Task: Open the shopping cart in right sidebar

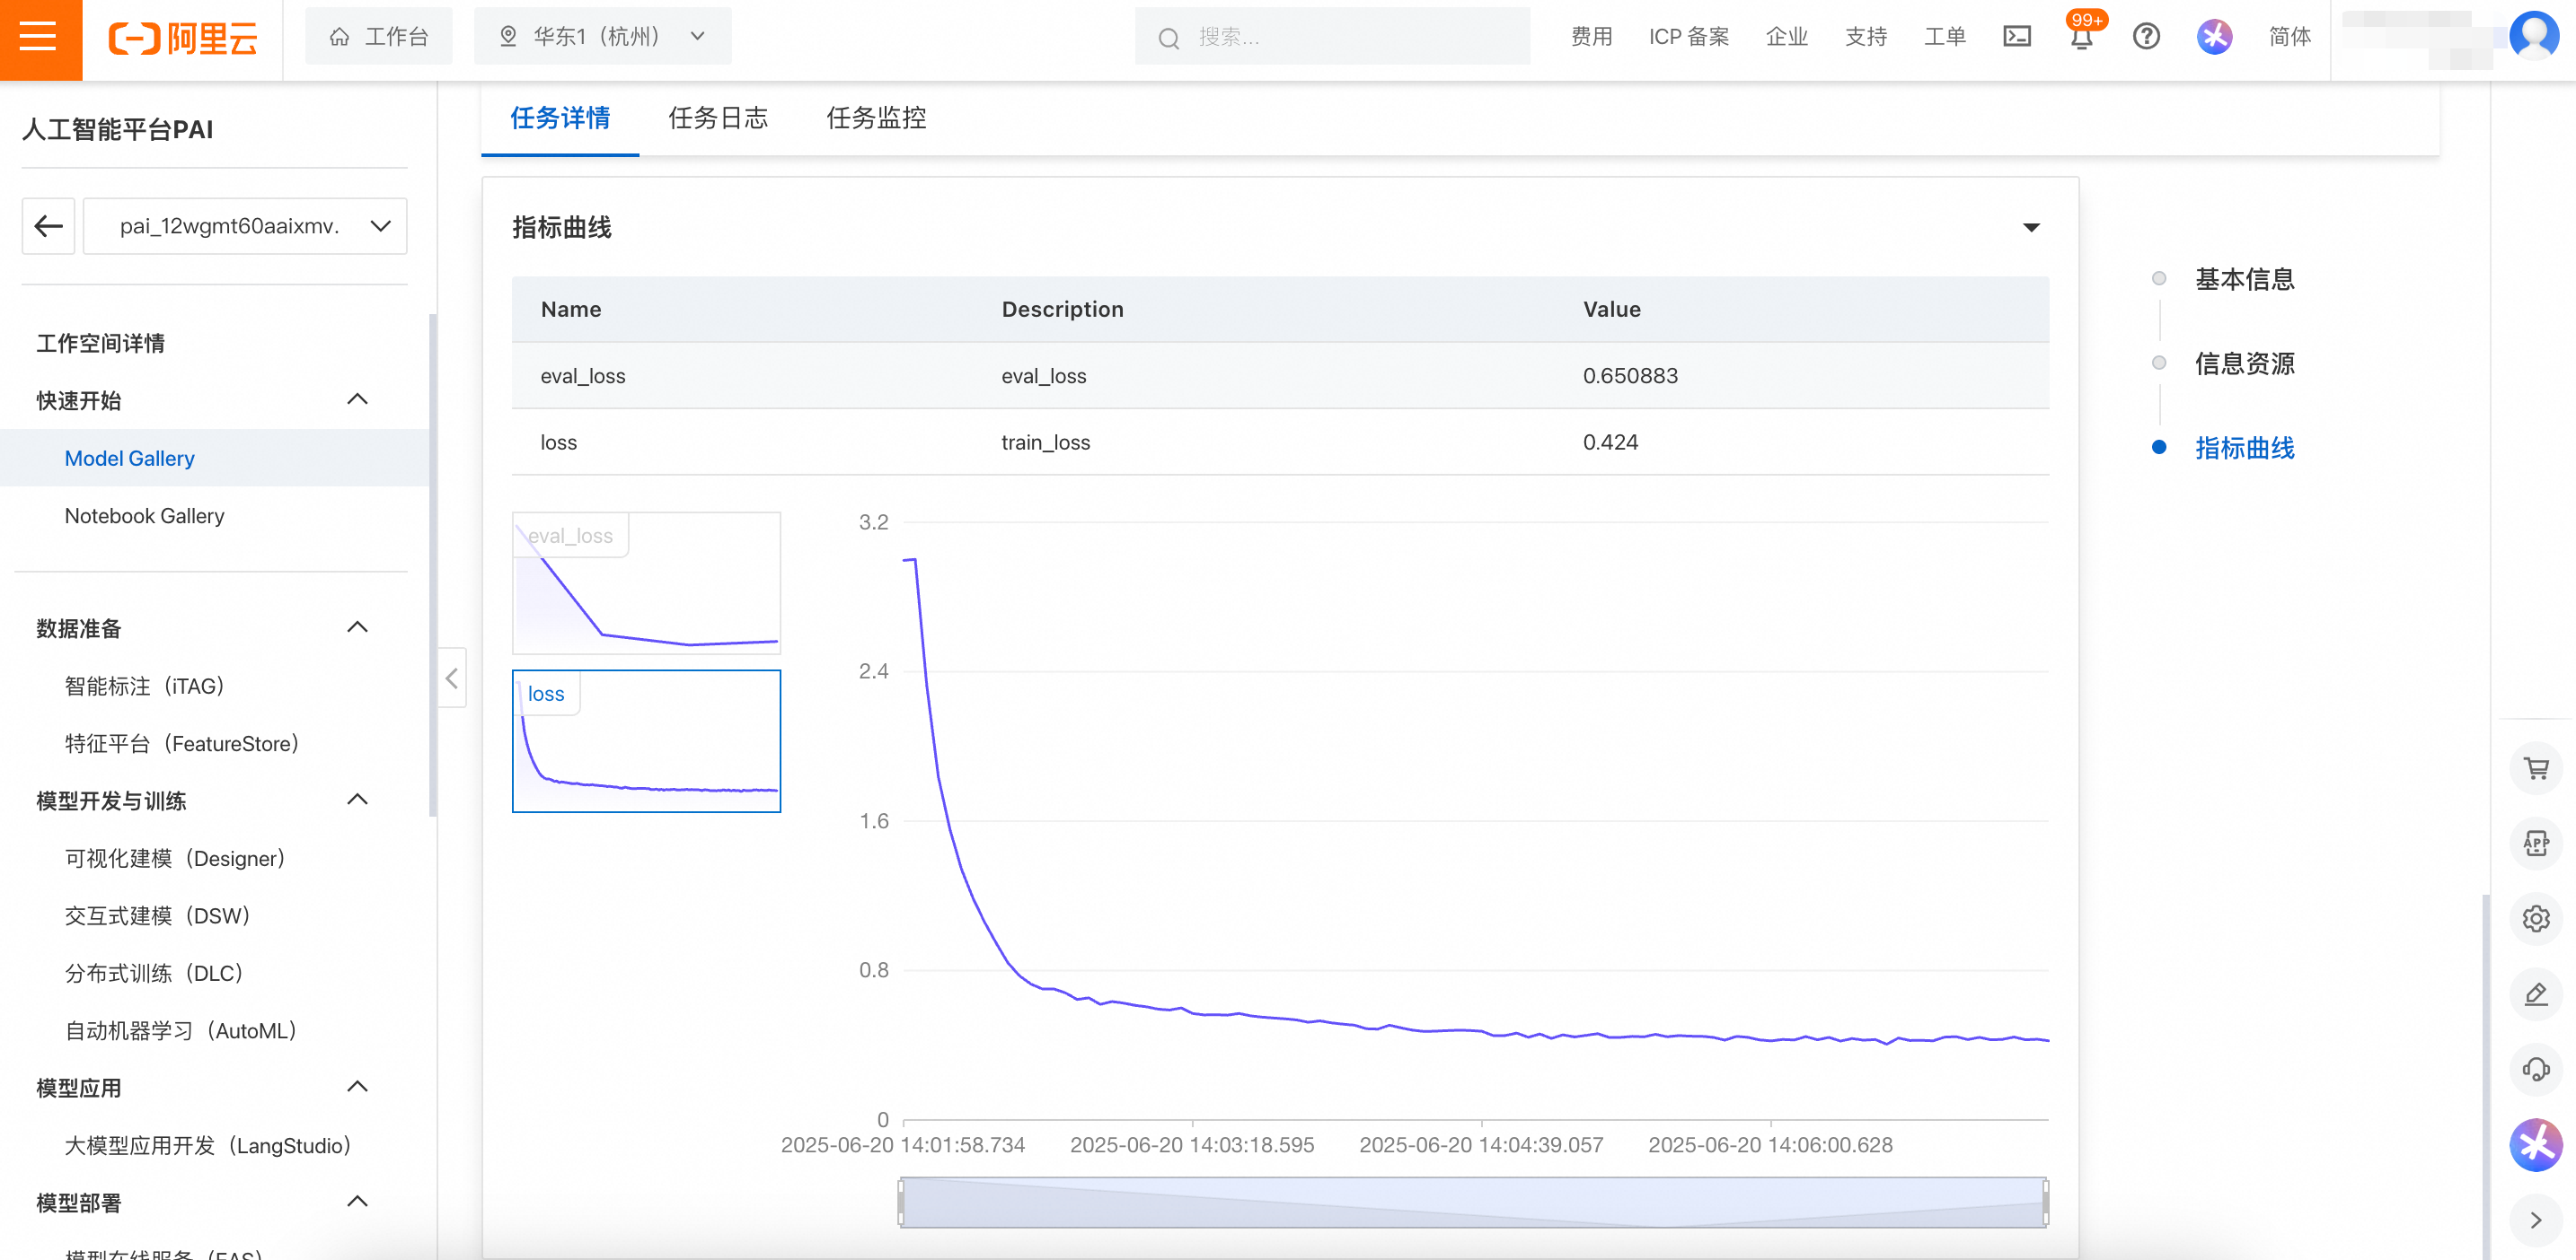Action: pyautogui.click(x=2535, y=768)
